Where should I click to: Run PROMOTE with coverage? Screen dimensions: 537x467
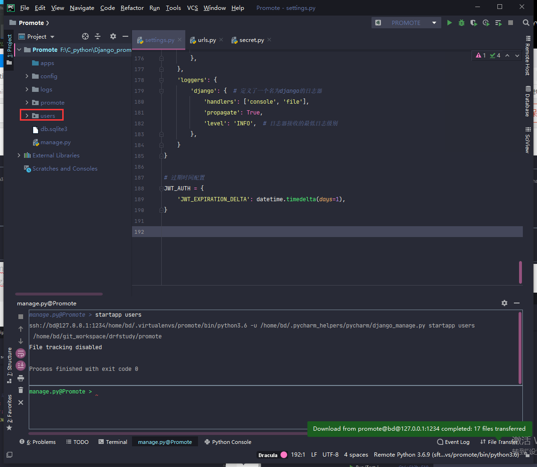[x=474, y=23]
